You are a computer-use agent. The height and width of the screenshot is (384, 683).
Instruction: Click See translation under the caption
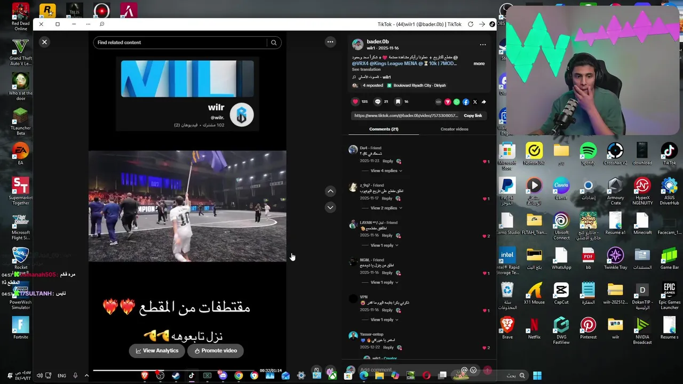tap(366, 69)
